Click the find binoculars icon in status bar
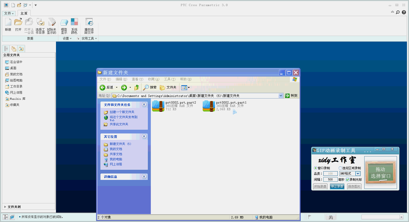The width and height of the screenshot is (409, 222). (x=331, y=217)
